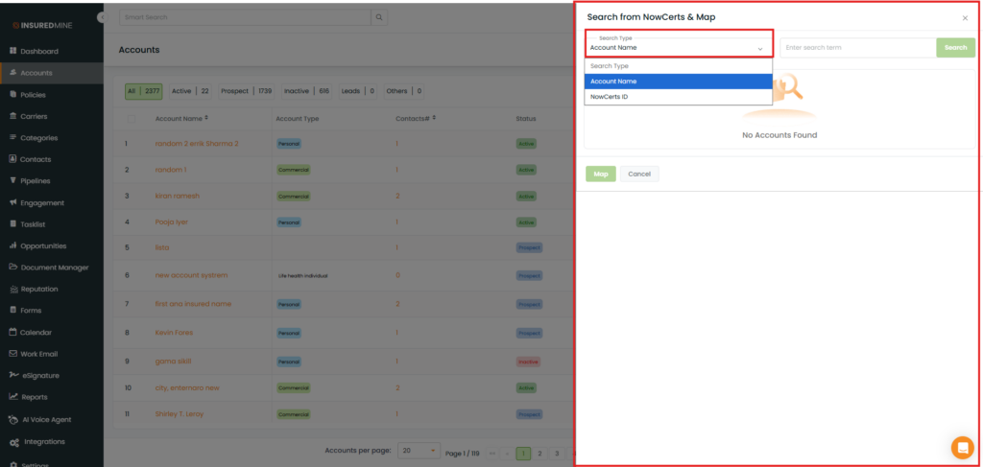983x467 pixels.
Task: Open the orange chat support bubble
Action: (961, 447)
